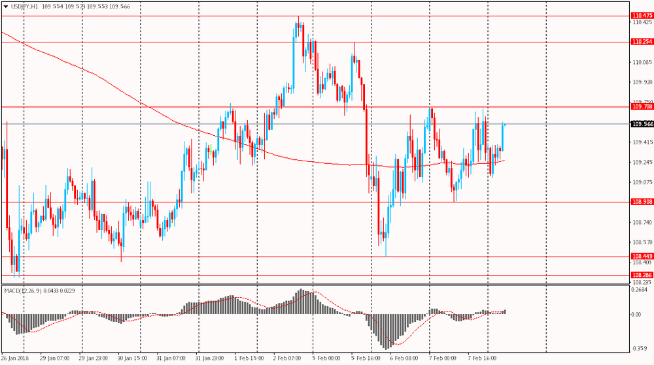Screen dimensions: 654x365
Task: Click the 109.415 price scale value
Action: (x=642, y=142)
